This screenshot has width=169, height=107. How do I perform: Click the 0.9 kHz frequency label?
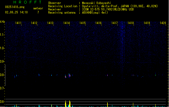pyautogui.click(x=2, y=62)
